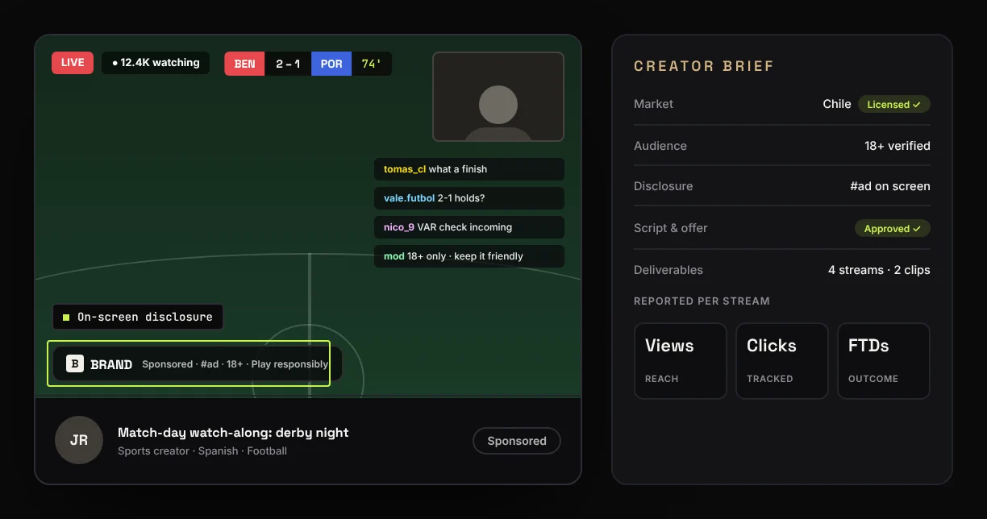Click Sports creator · Spanish · Football subtitle
The height and width of the screenshot is (519, 987).
202,451
